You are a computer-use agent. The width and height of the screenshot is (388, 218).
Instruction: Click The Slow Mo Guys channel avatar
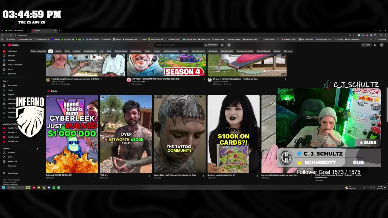point(209,80)
